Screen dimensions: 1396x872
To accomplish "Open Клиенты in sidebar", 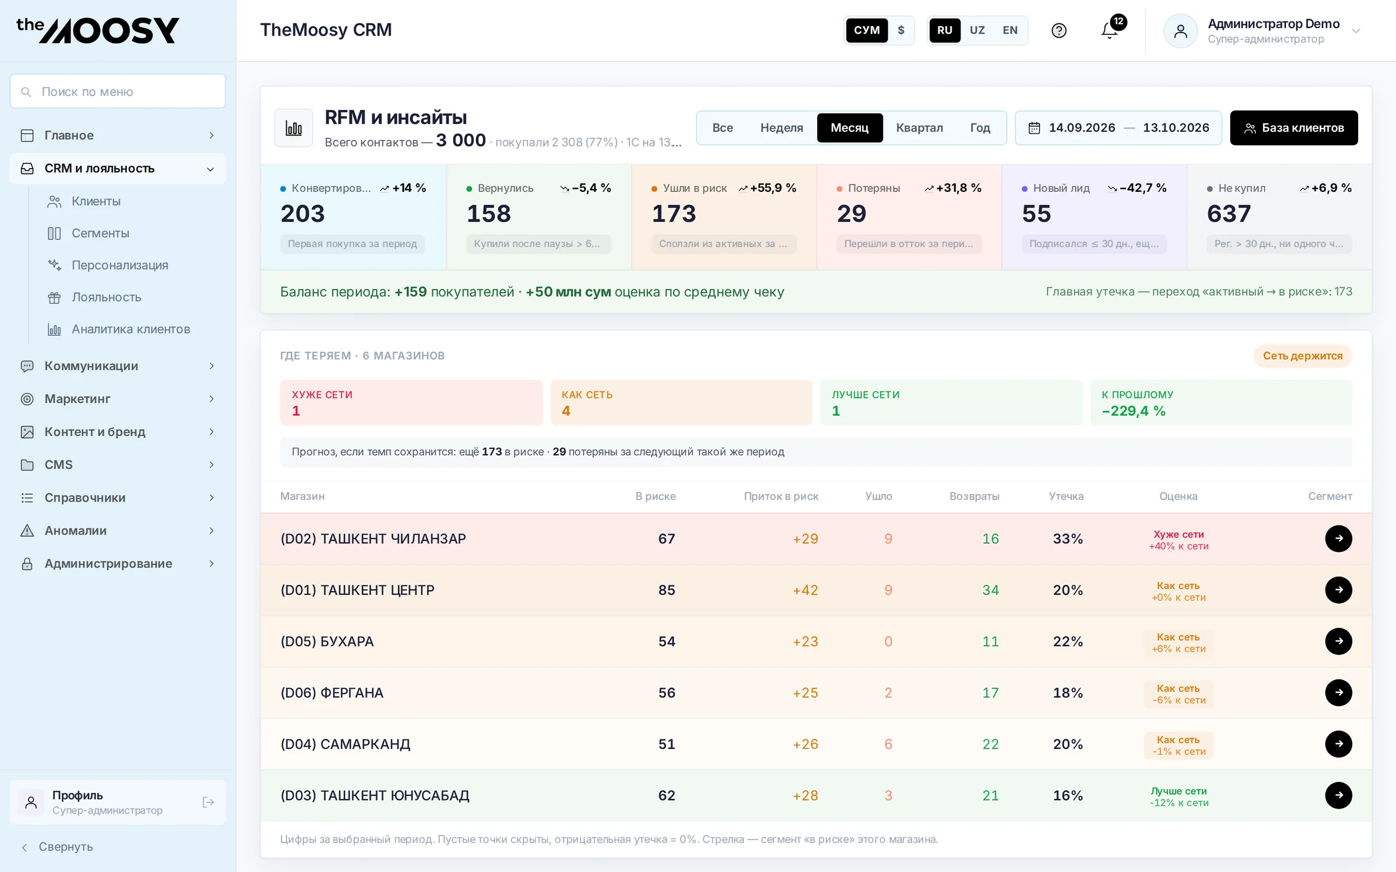I will pyautogui.click(x=96, y=201).
